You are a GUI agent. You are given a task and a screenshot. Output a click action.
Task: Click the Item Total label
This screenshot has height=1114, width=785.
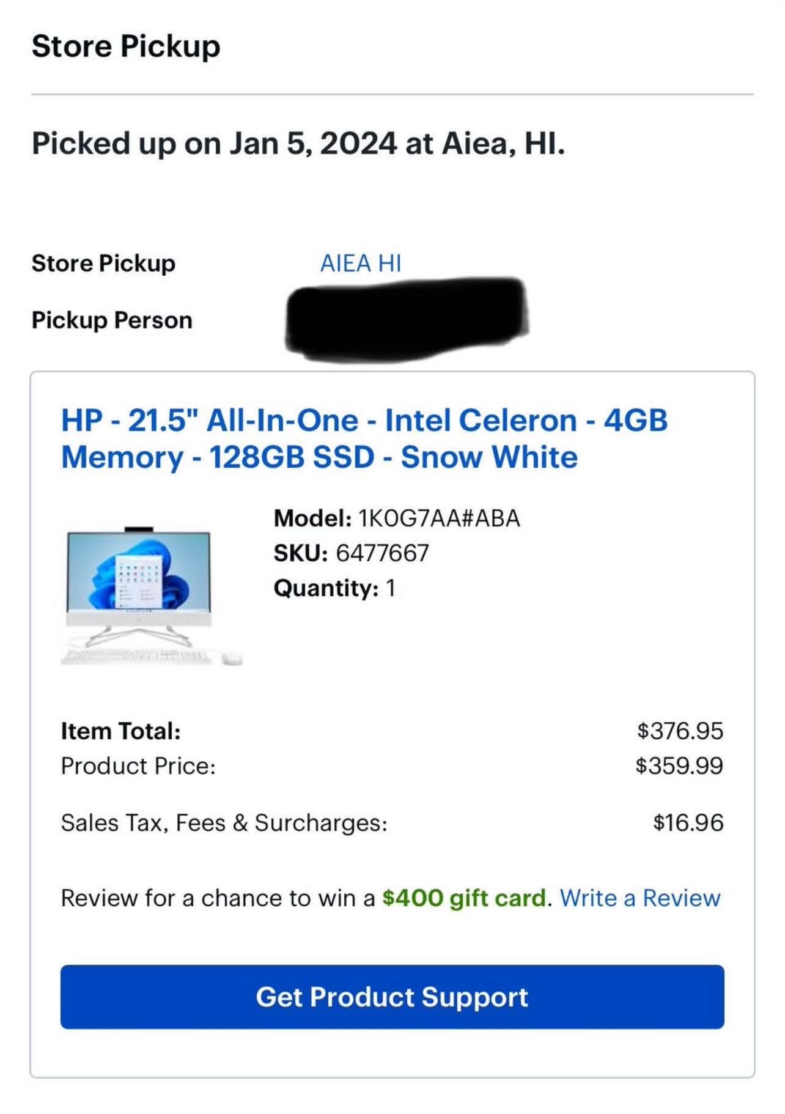coord(121,731)
